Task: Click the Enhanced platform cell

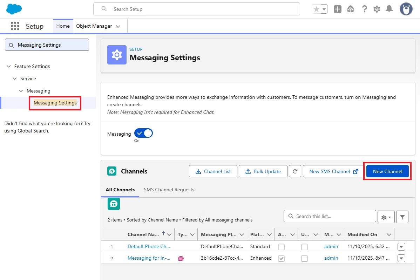Action: 261,258
